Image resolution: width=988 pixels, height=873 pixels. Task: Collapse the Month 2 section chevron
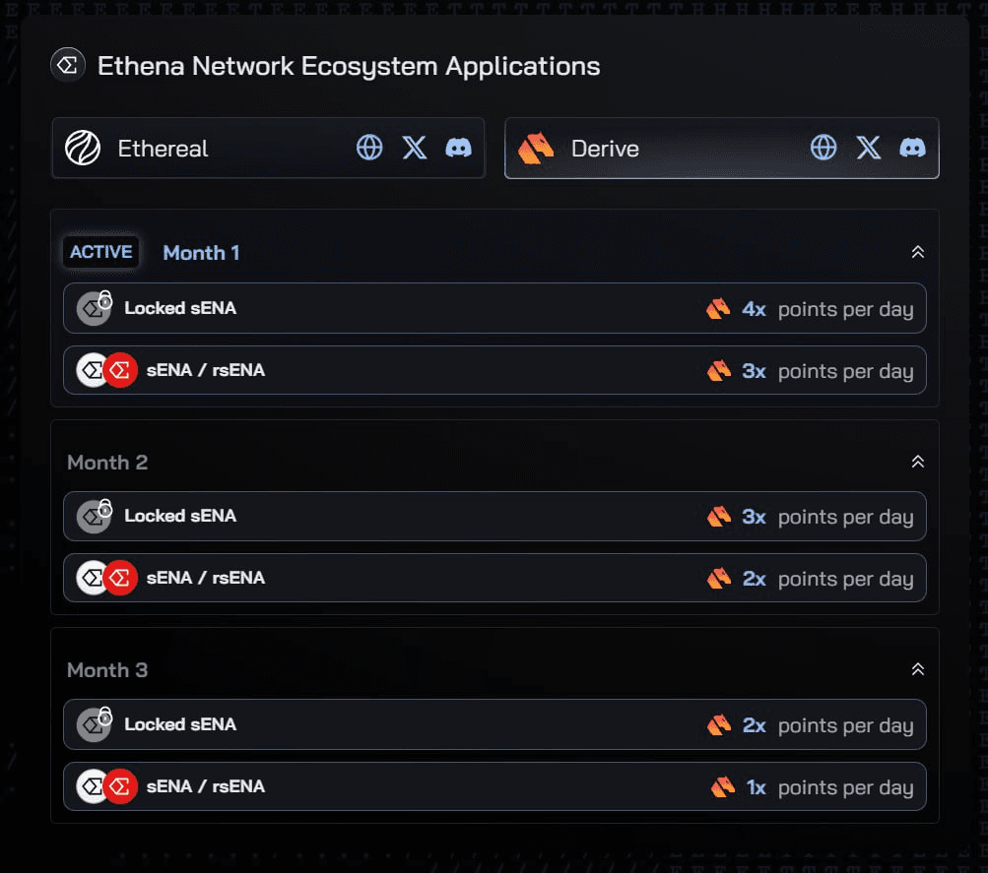(918, 462)
